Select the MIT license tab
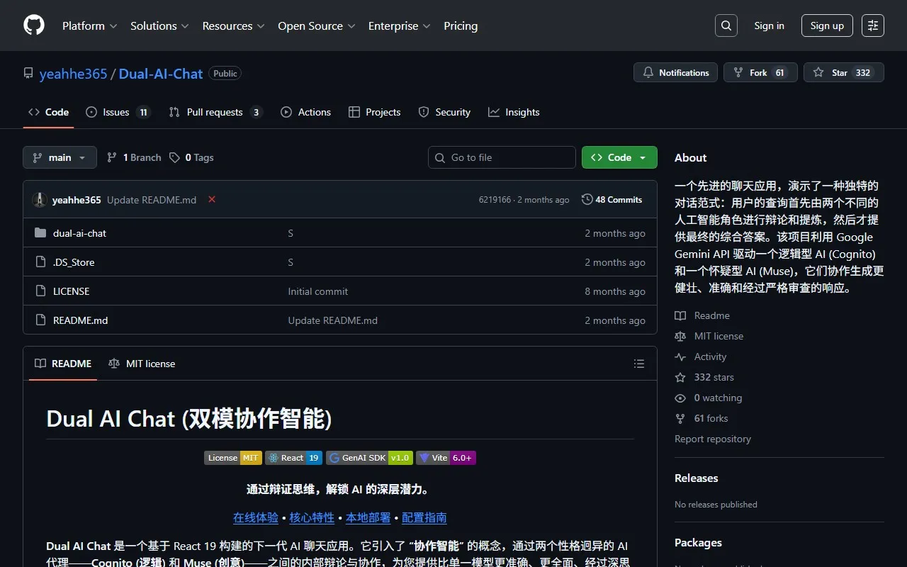The height and width of the screenshot is (567, 907). (x=142, y=364)
